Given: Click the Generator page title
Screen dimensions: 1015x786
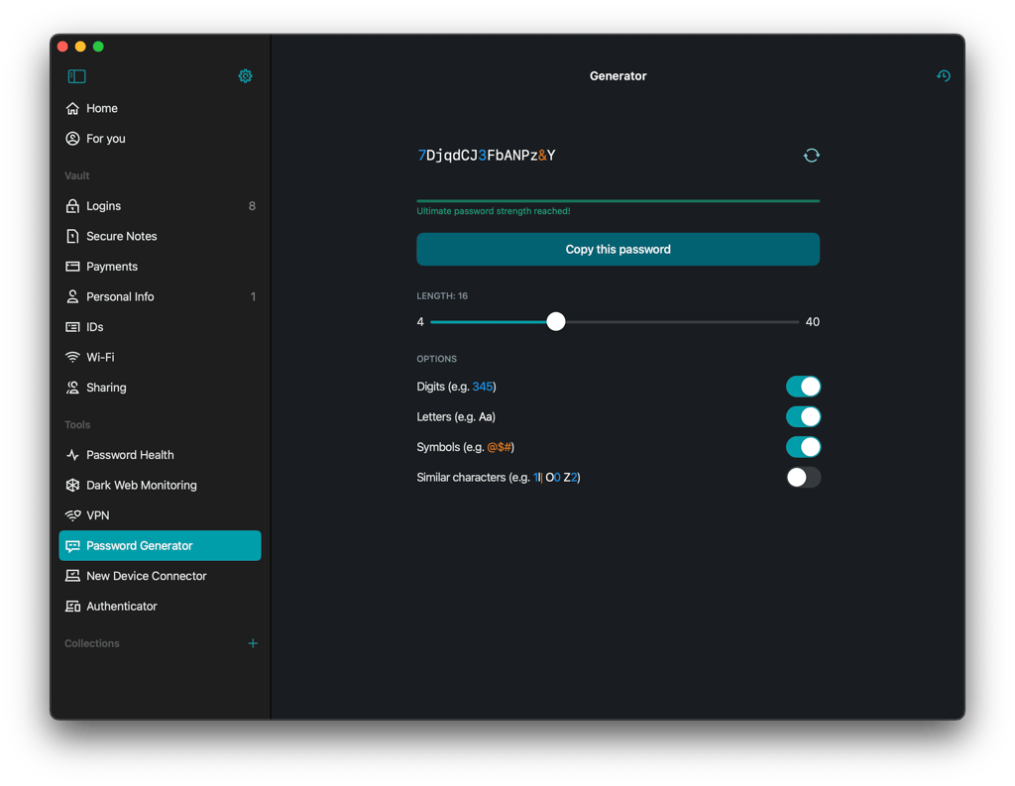Looking at the screenshot, I should click(x=618, y=75).
